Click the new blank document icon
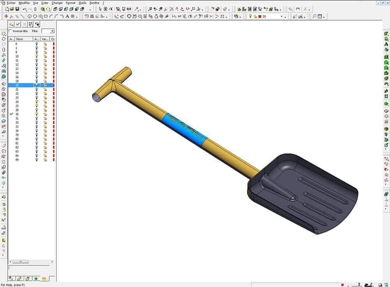 pos(7,9)
